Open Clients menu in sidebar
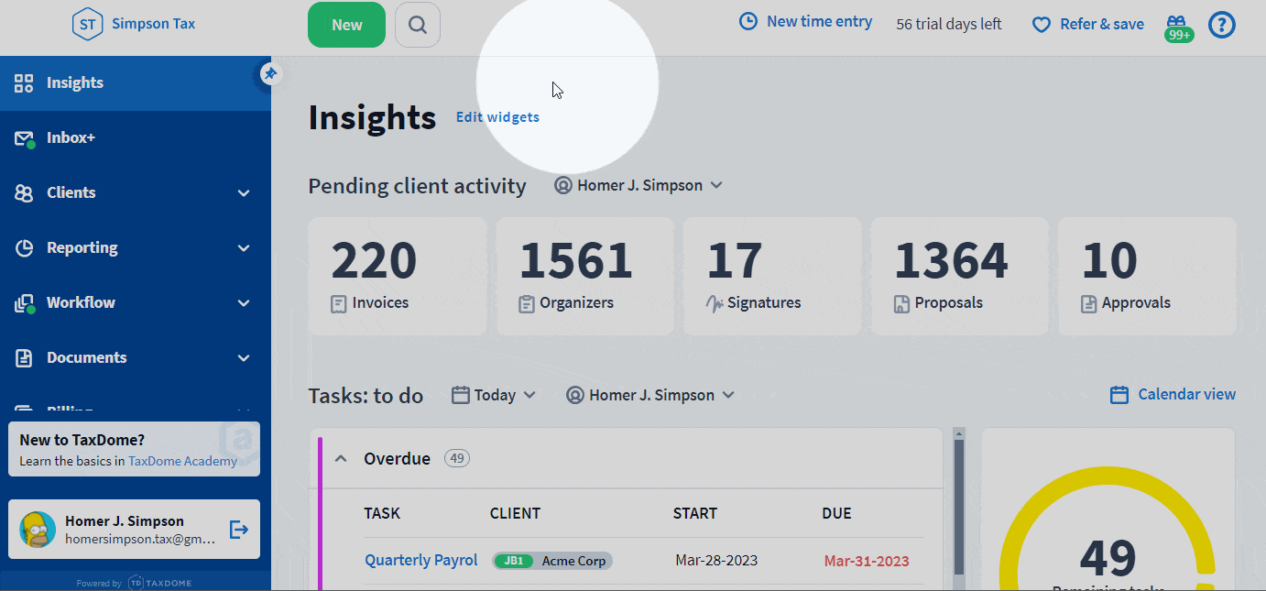This screenshot has width=1266, height=591. [136, 193]
